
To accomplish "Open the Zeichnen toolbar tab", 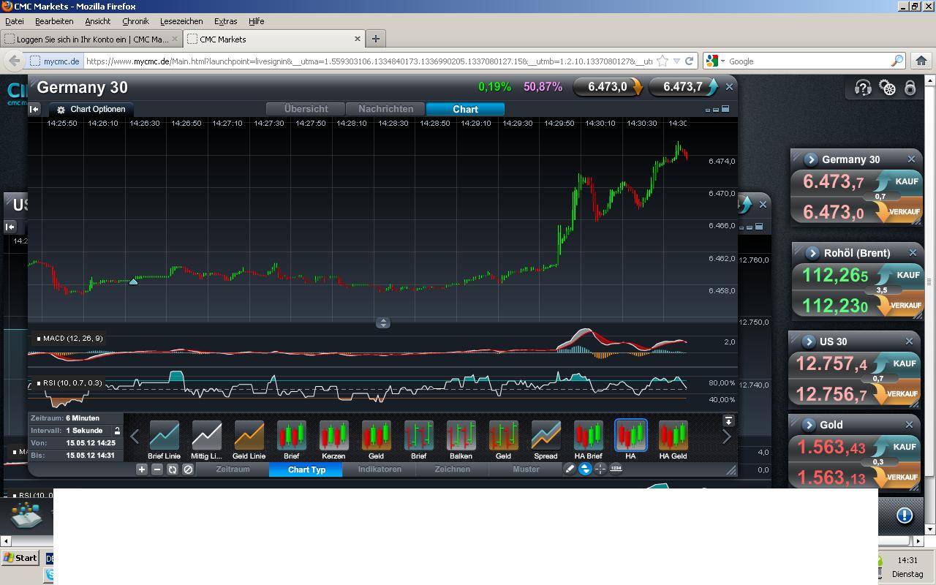I will click(x=453, y=469).
